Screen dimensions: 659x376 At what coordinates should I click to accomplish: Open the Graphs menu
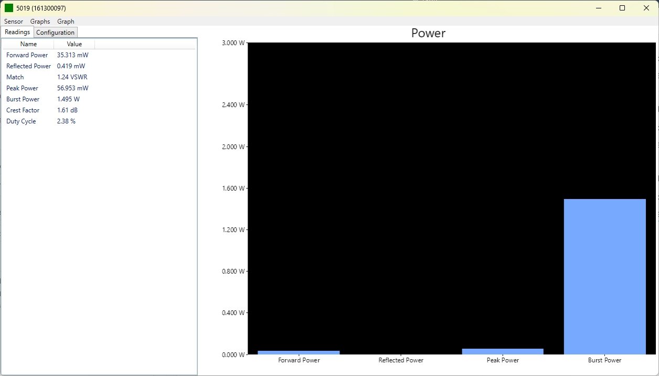point(40,22)
